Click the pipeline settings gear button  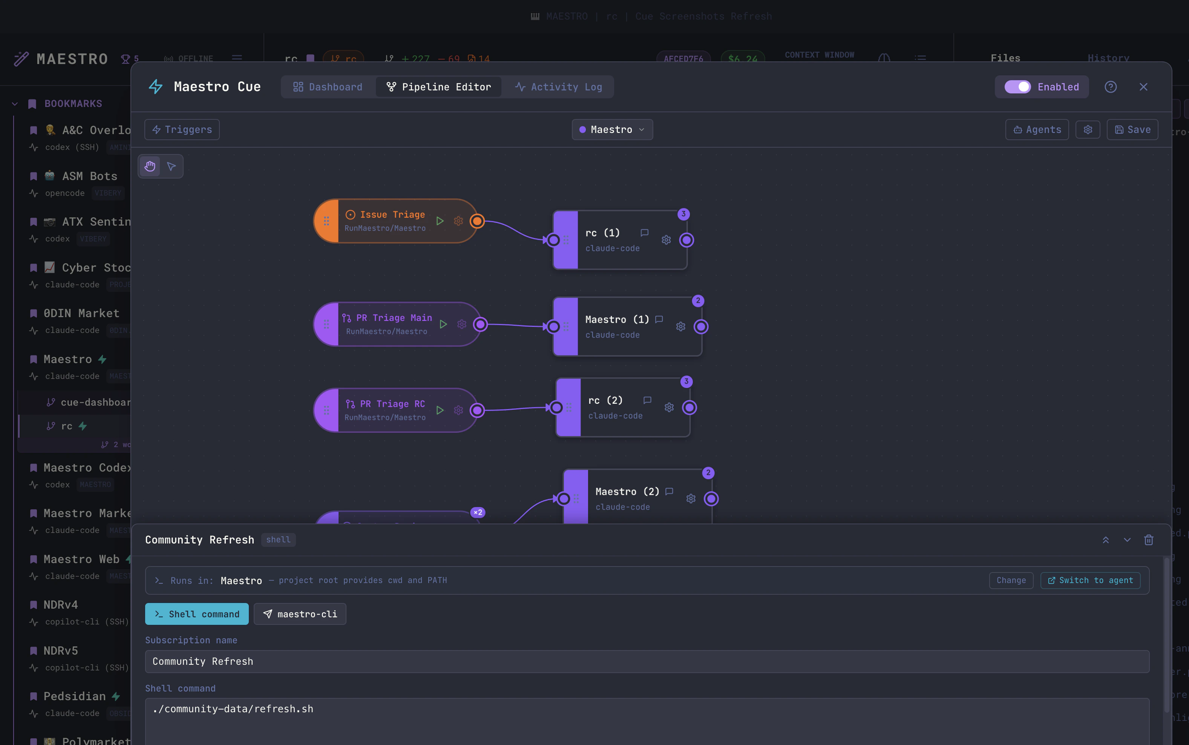pos(1088,130)
